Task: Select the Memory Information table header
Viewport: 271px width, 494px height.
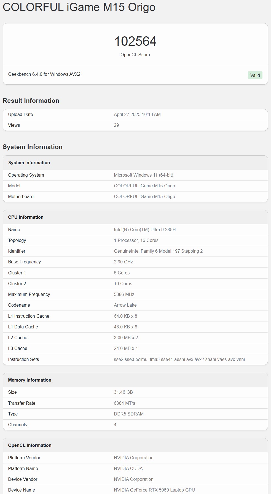Action: click(x=30, y=380)
